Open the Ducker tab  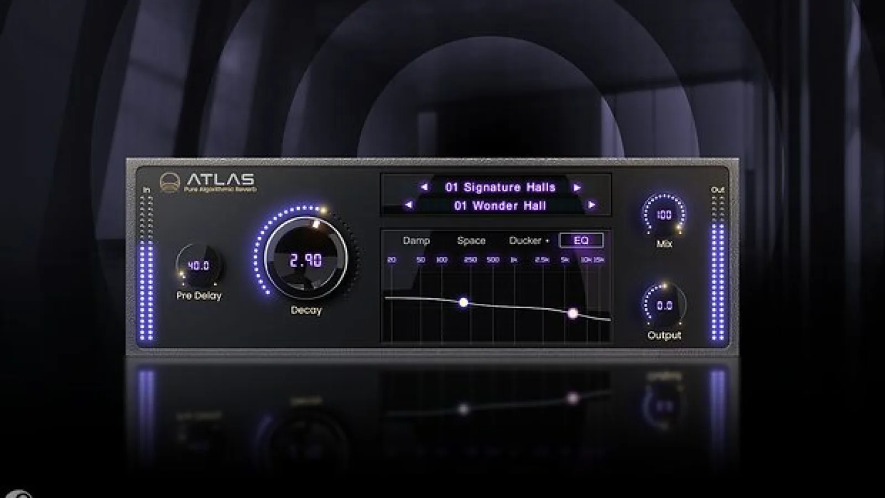[525, 240]
